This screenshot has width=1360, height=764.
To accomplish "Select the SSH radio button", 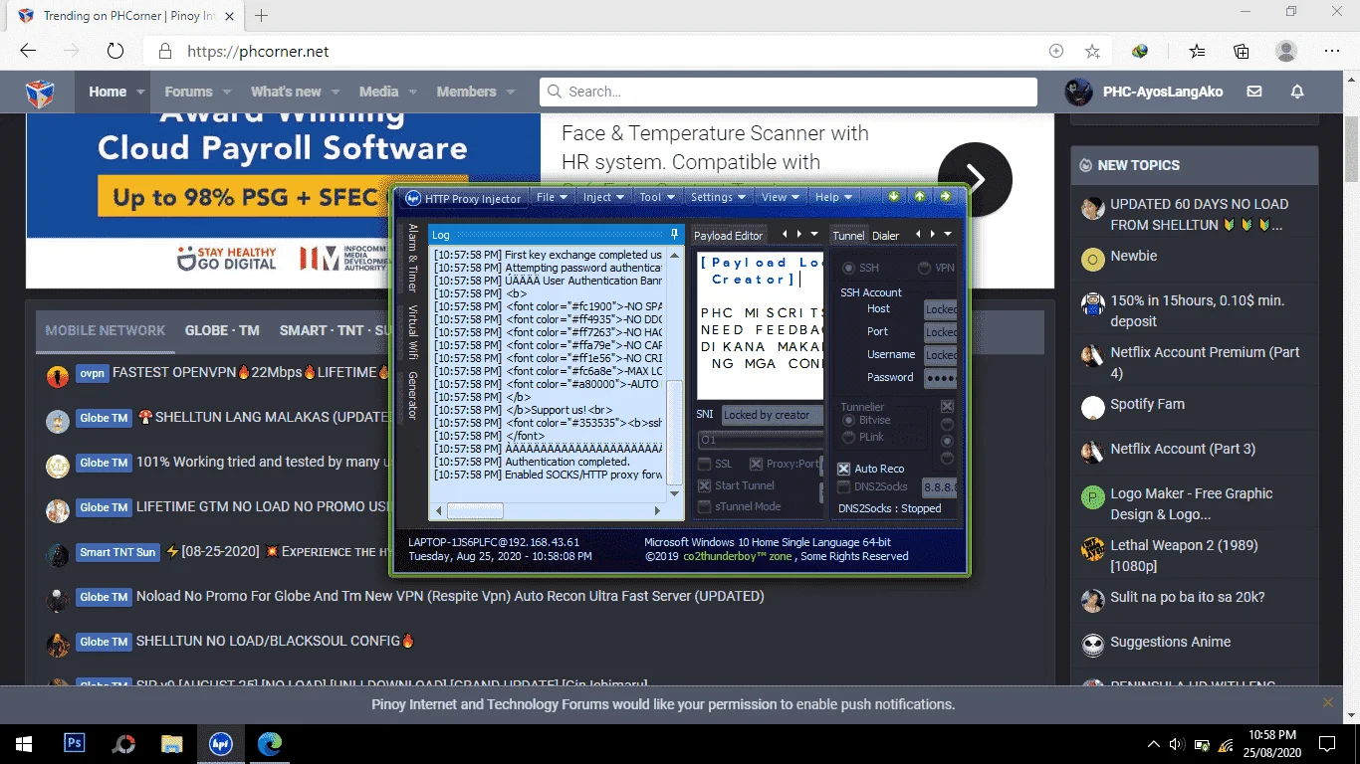I will (x=848, y=268).
